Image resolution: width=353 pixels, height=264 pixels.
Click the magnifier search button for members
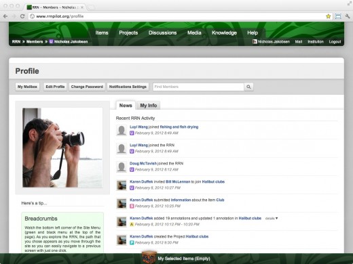click(x=248, y=87)
